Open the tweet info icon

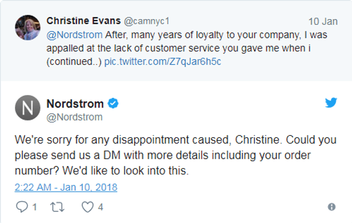point(332,207)
